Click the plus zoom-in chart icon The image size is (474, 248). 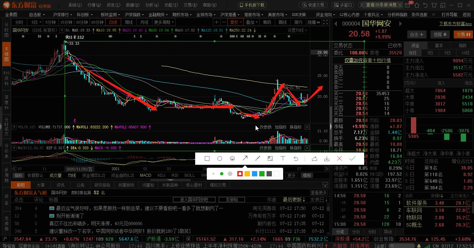216,22
